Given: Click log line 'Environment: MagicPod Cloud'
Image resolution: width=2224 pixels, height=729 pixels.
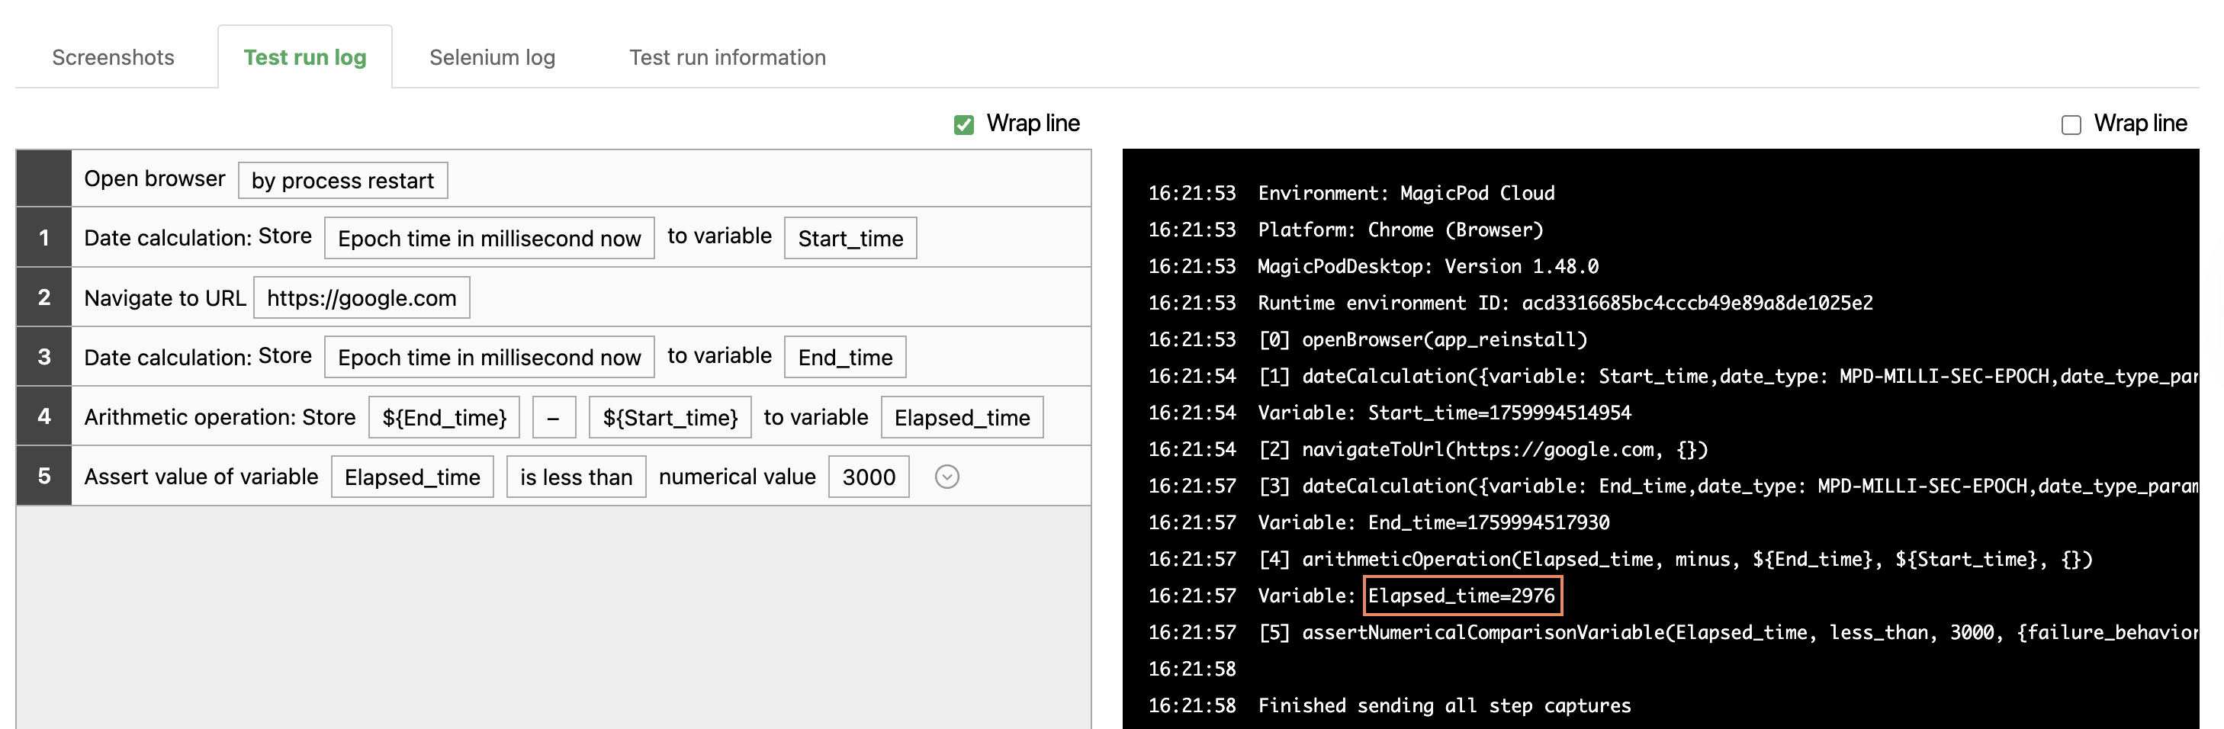Looking at the screenshot, I should [1406, 193].
